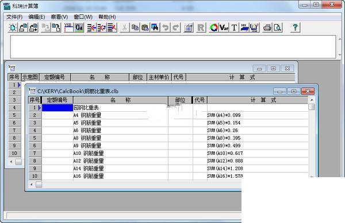
Task: Click row header 7 in 钢筋比重表 window
Action: [x=34, y=153]
